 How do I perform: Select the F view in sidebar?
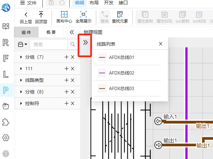[x=6, y=58]
